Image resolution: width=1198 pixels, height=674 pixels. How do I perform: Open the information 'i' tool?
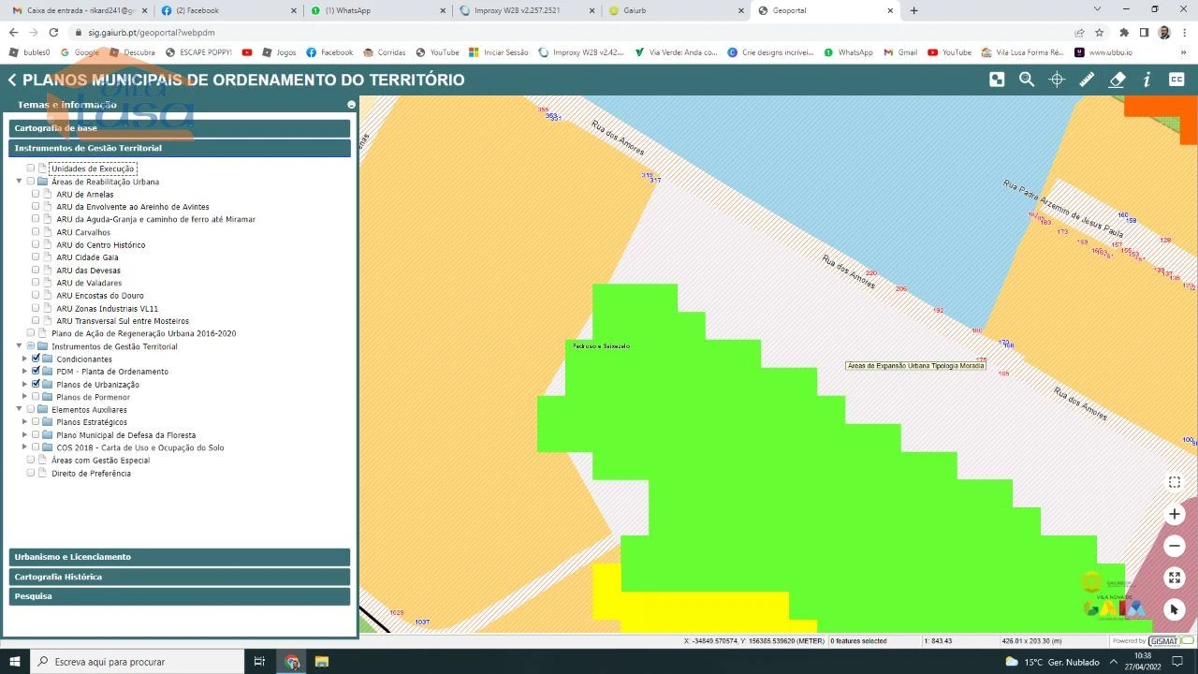[1147, 80]
